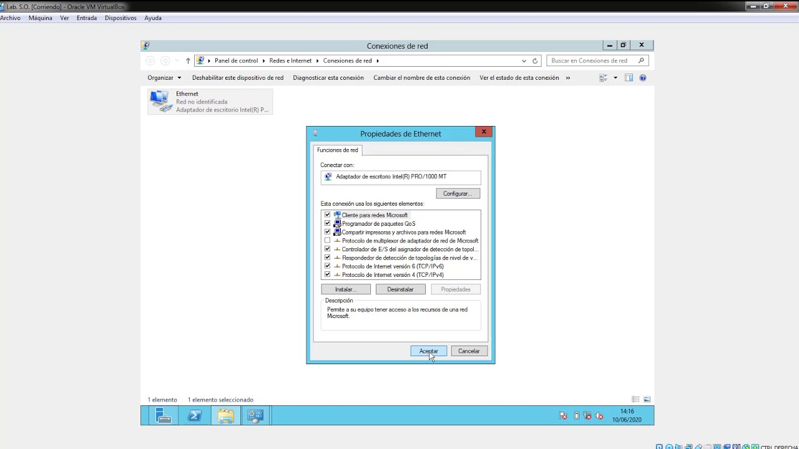799x449 pixels.
Task: Uncheck Protocolo de Internet versión 6
Action: point(327,266)
